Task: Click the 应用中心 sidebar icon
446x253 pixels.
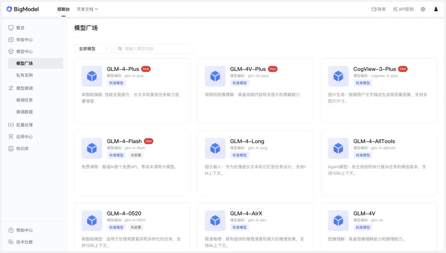Action: click(x=11, y=137)
